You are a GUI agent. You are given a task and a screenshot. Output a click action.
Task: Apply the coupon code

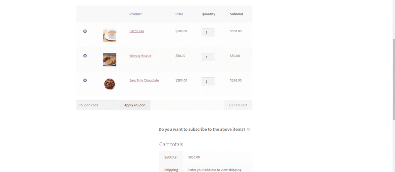[135, 105]
